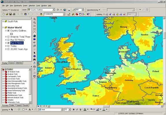Click the fill color paint bucket

coord(91,109)
